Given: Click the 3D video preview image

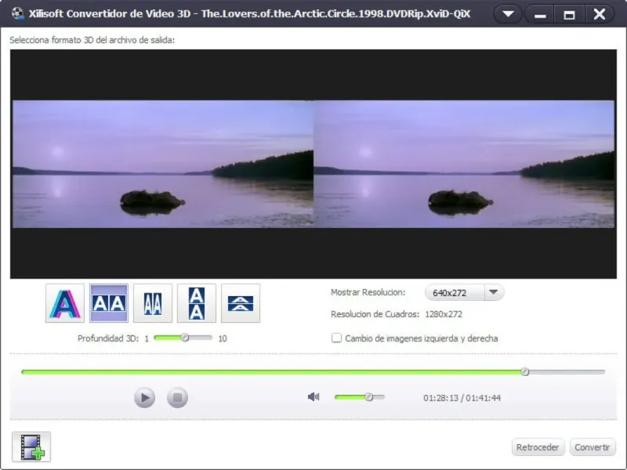Looking at the screenshot, I should [313, 164].
